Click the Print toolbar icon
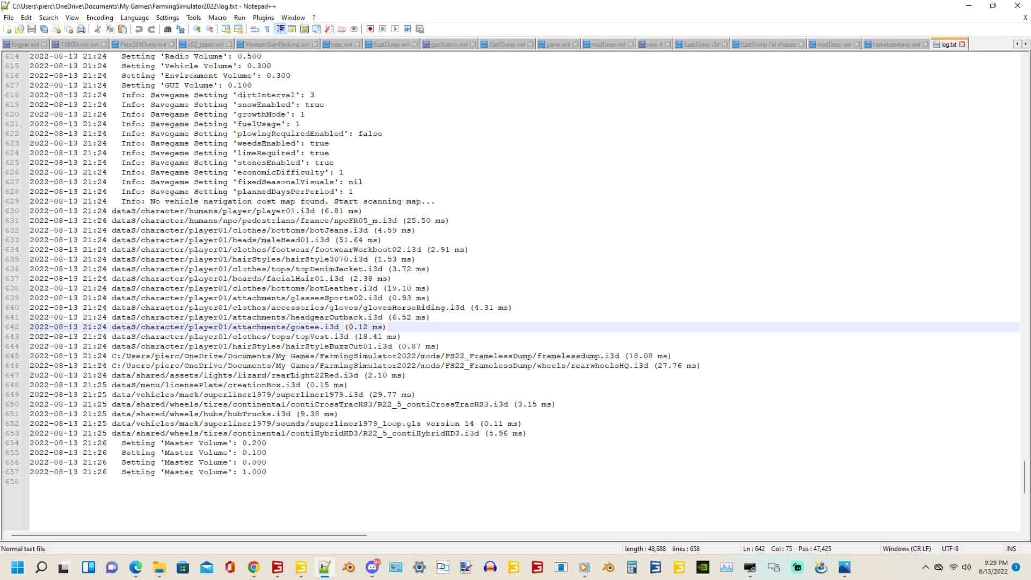 pos(81,29)
